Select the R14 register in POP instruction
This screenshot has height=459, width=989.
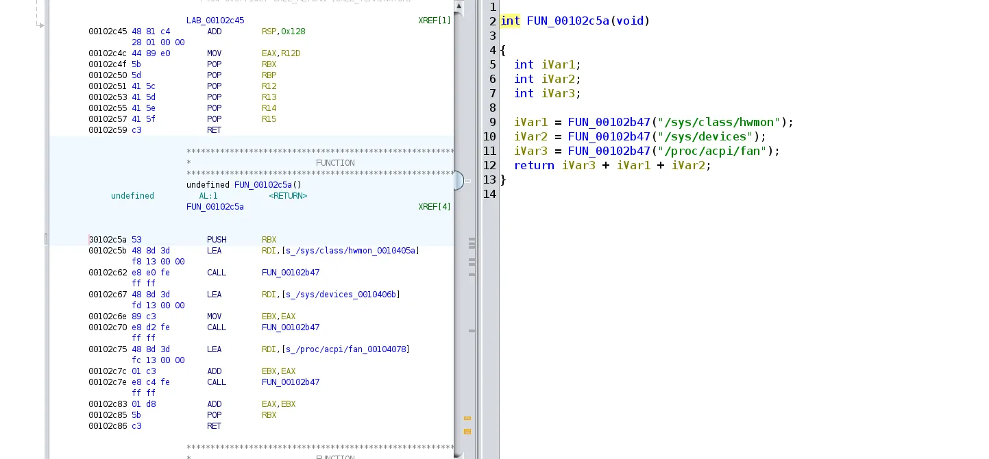[x=269, y=108]
